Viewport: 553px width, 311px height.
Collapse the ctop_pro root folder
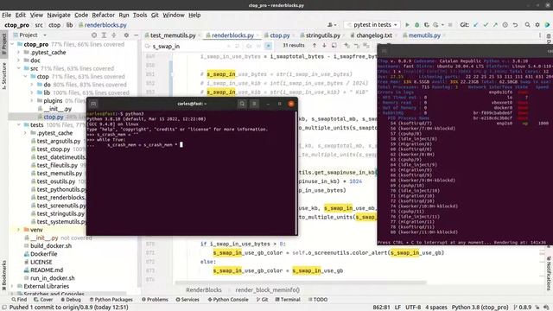tap(13, 44)
